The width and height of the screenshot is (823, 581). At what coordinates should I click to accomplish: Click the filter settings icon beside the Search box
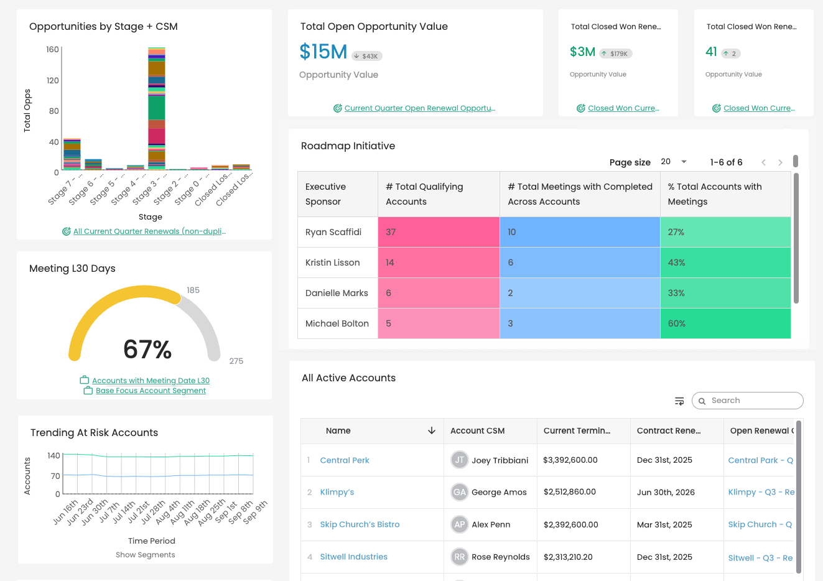pyautogui.click(x=679, y=401)
